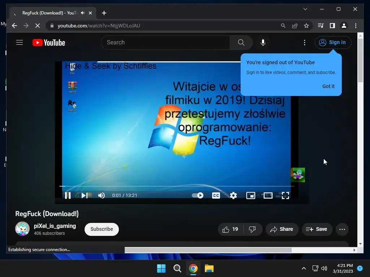Open Chrome tab search dropdown chevron
This screenshot has height=277, width=370.
[x=305, y=9]
